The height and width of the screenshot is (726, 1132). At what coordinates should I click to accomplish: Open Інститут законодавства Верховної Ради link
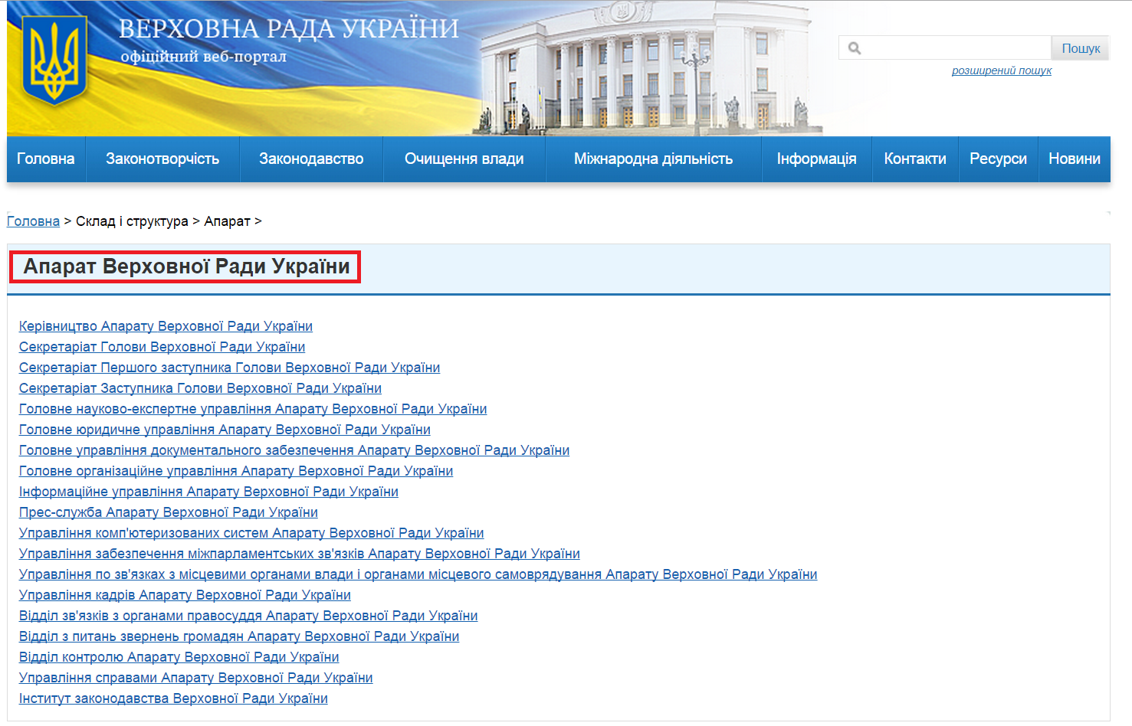173,698
